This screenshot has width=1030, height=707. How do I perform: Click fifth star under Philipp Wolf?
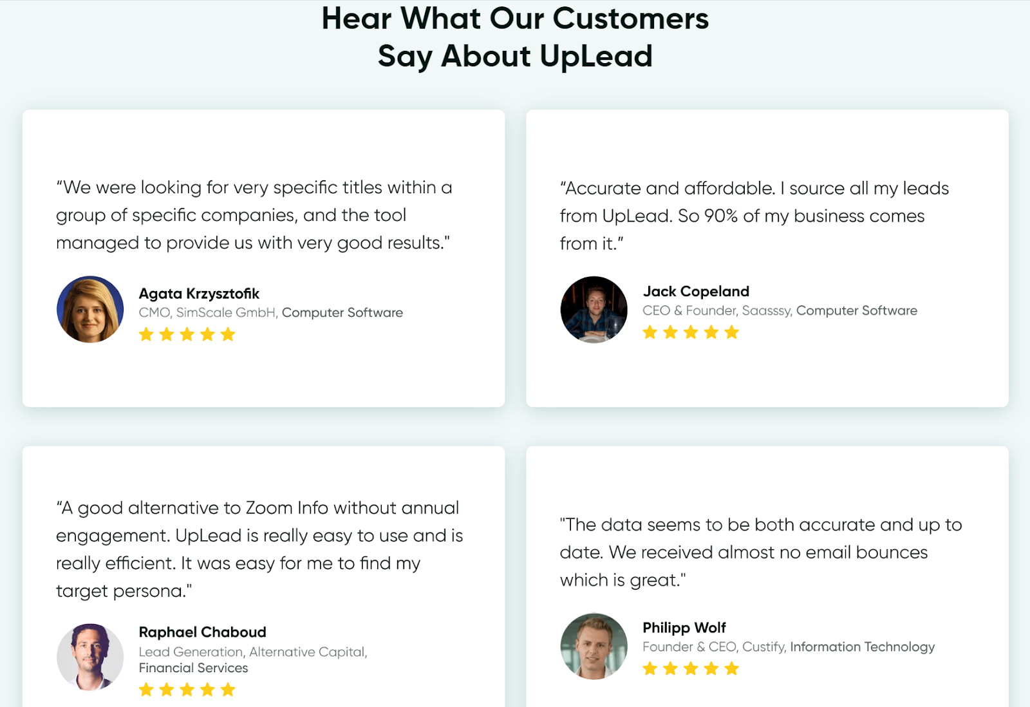point(732,668)
